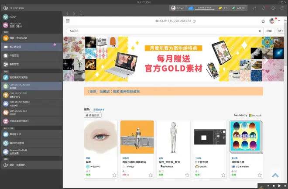
Task: Open the rocket-icon official tutorial entry
Action: (31, 77)
